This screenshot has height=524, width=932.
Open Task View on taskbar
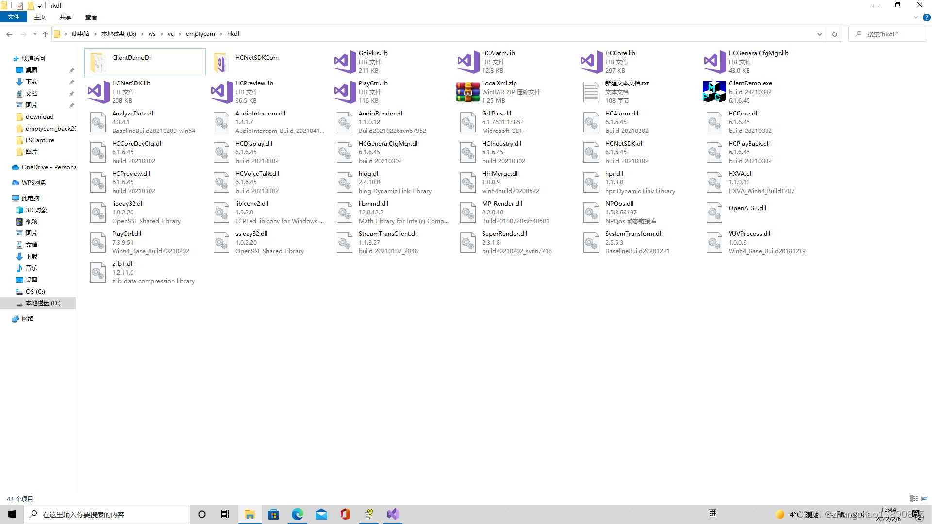(x=225, y=514)
